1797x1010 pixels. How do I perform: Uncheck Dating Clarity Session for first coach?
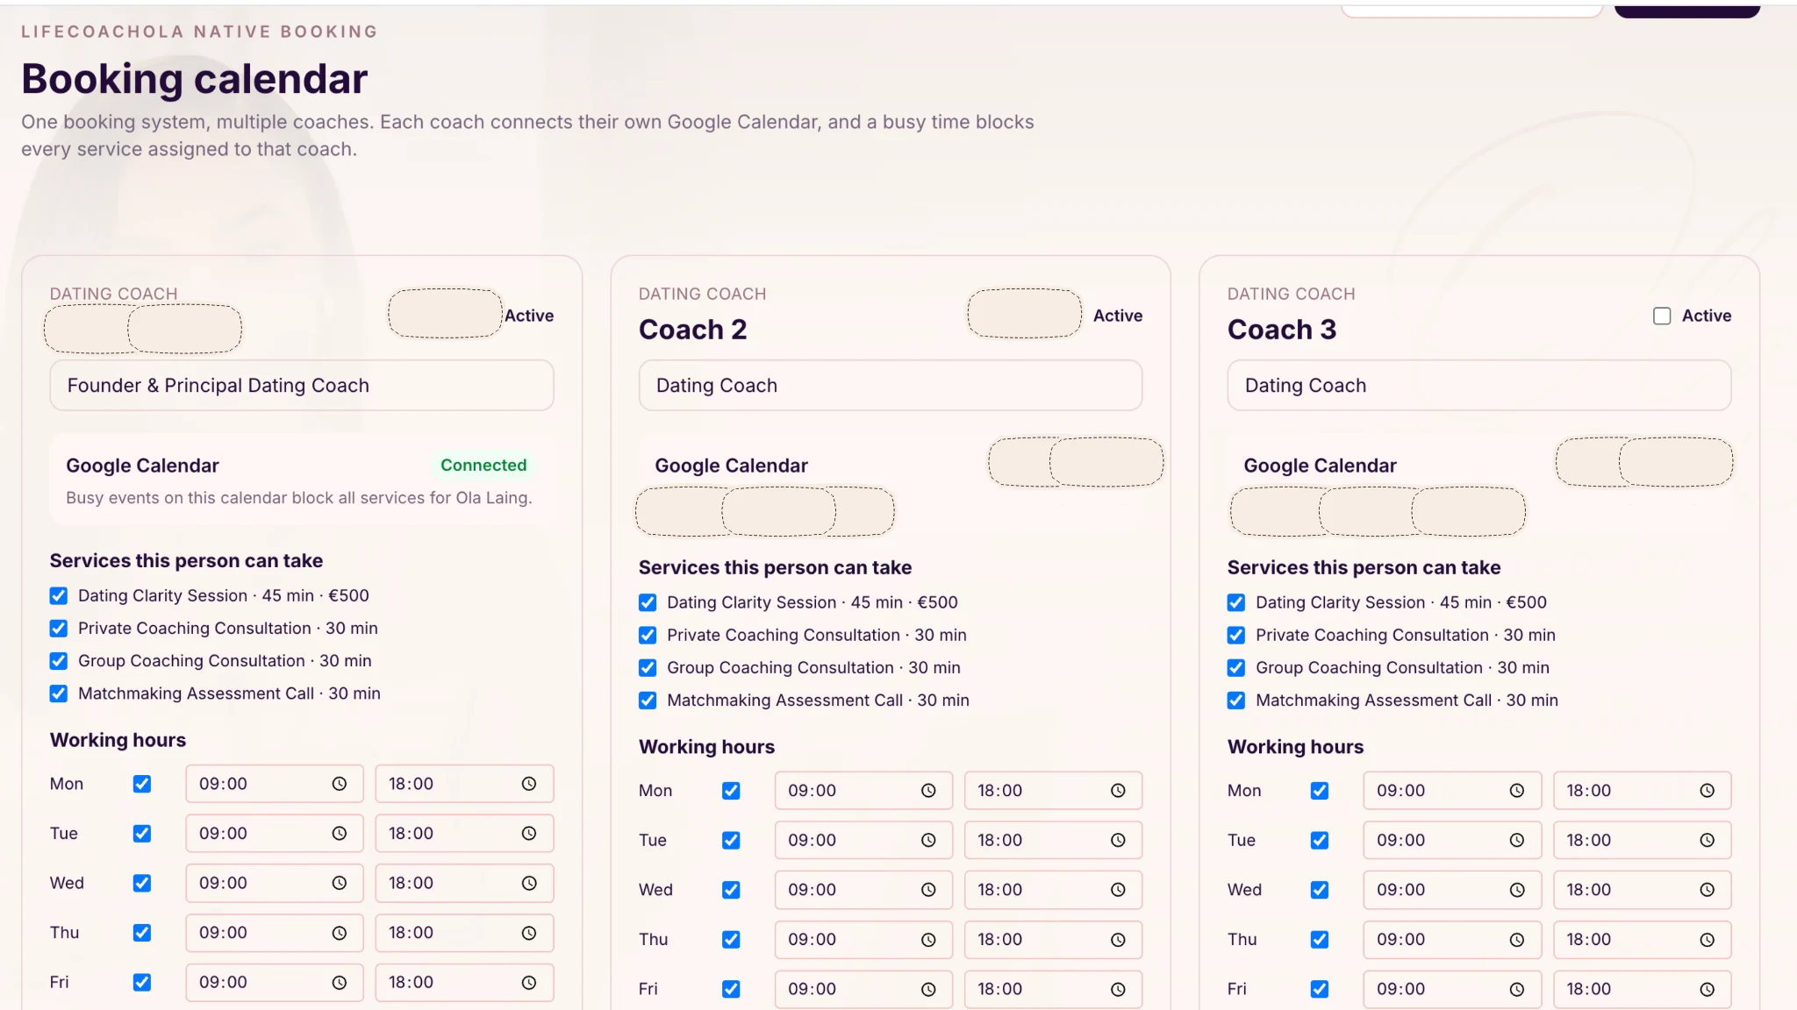pos(59,596)
